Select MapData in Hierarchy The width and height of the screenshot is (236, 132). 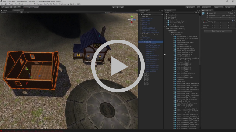coord(145,16)
